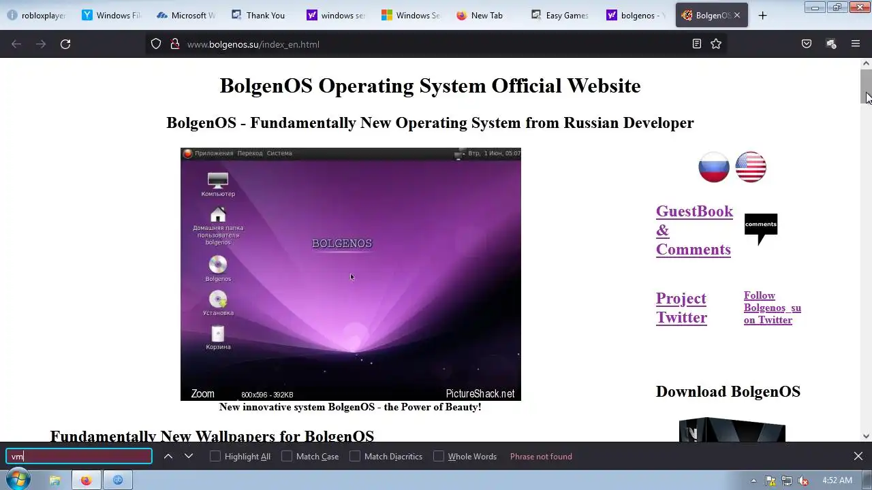Click the page scrollbar down arrow

coord(866,436)
